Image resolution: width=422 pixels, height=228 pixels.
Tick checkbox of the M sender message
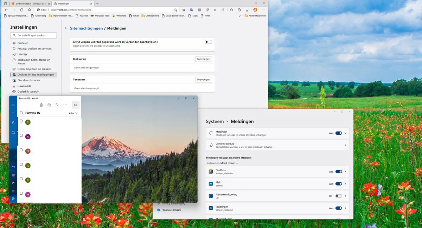pyautogui.click(x=21, y=193)
